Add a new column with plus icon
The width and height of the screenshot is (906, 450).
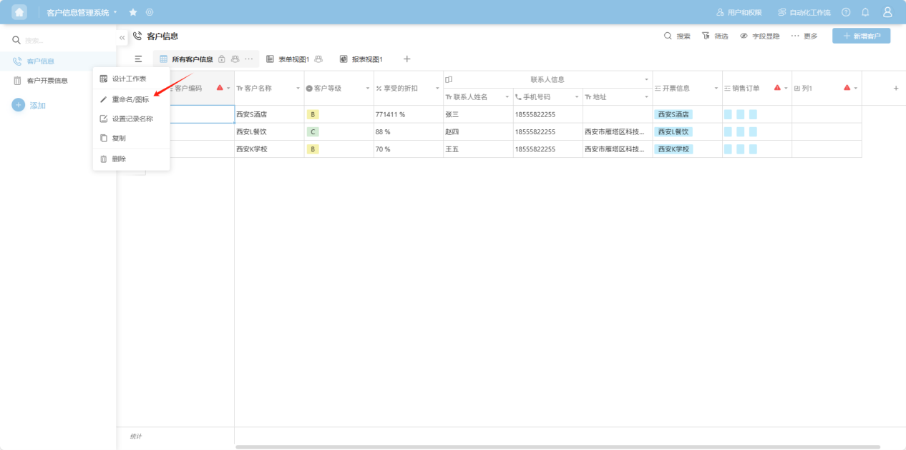coord(895,88)
